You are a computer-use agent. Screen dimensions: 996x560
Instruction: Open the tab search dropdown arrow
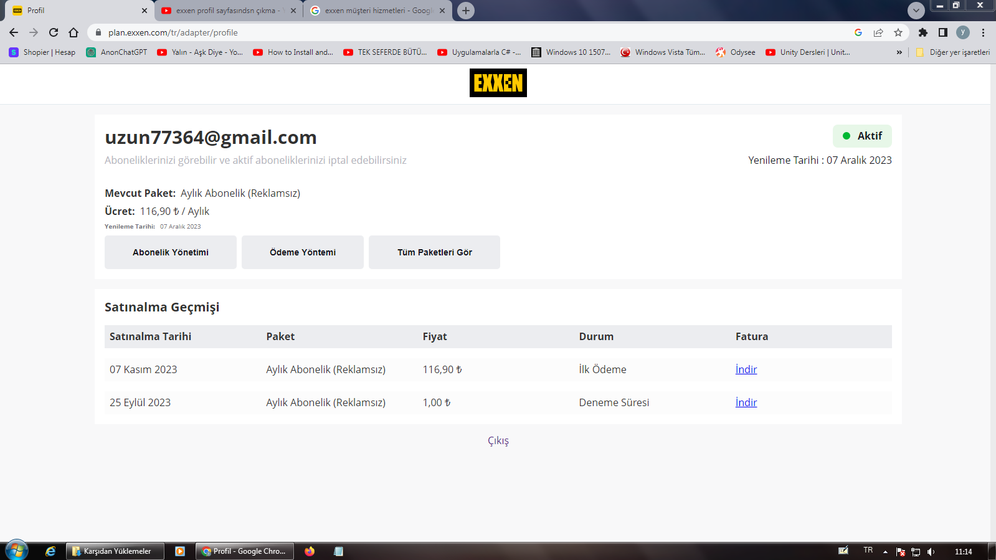pos(916,11)
